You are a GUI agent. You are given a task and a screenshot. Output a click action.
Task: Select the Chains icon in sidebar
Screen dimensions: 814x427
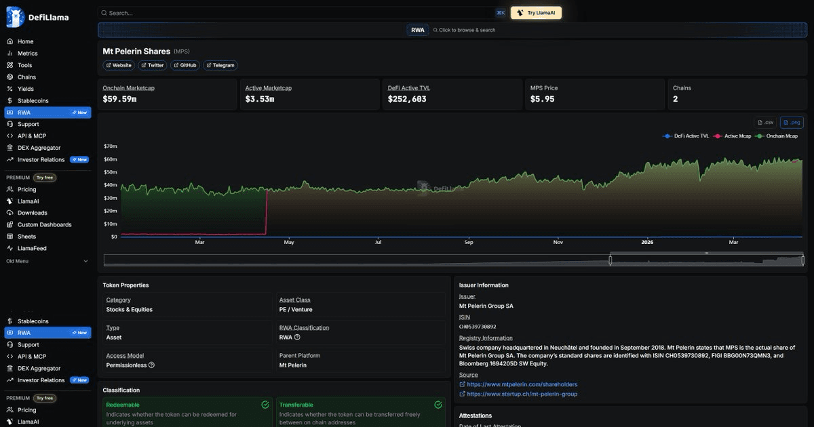[x=10, y=77]
